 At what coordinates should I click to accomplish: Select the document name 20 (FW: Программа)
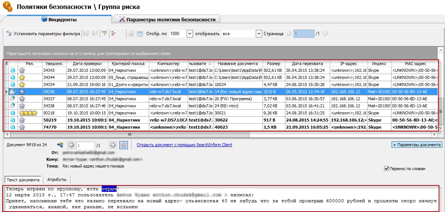[x=238, y=98]
